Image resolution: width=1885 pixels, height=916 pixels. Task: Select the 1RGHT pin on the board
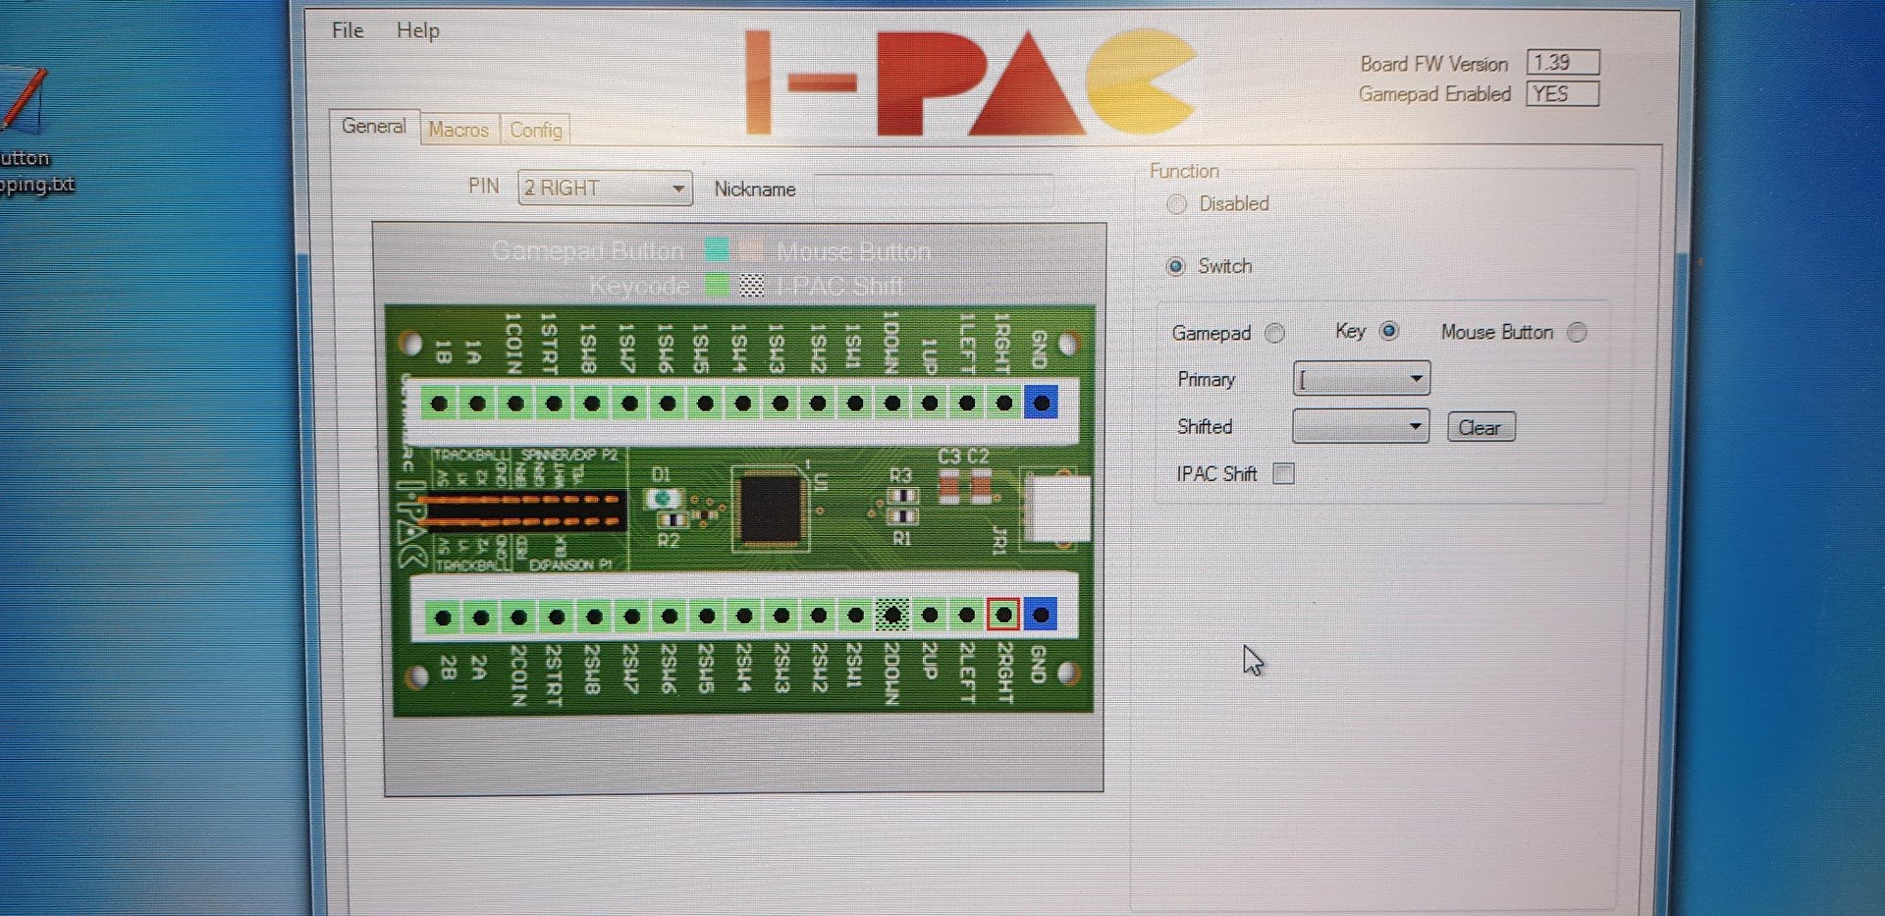pos(1004,403)
